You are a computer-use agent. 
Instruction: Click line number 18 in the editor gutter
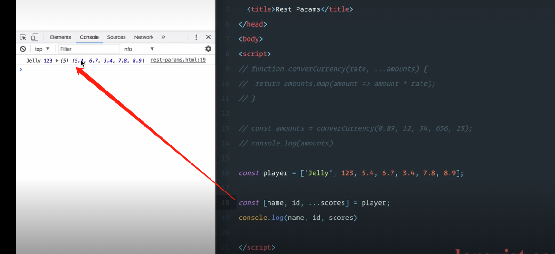tap(225, 203)
